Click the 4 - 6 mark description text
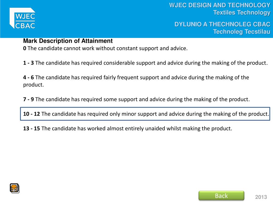Screen dimensions: 273x205 pos(136,81)
